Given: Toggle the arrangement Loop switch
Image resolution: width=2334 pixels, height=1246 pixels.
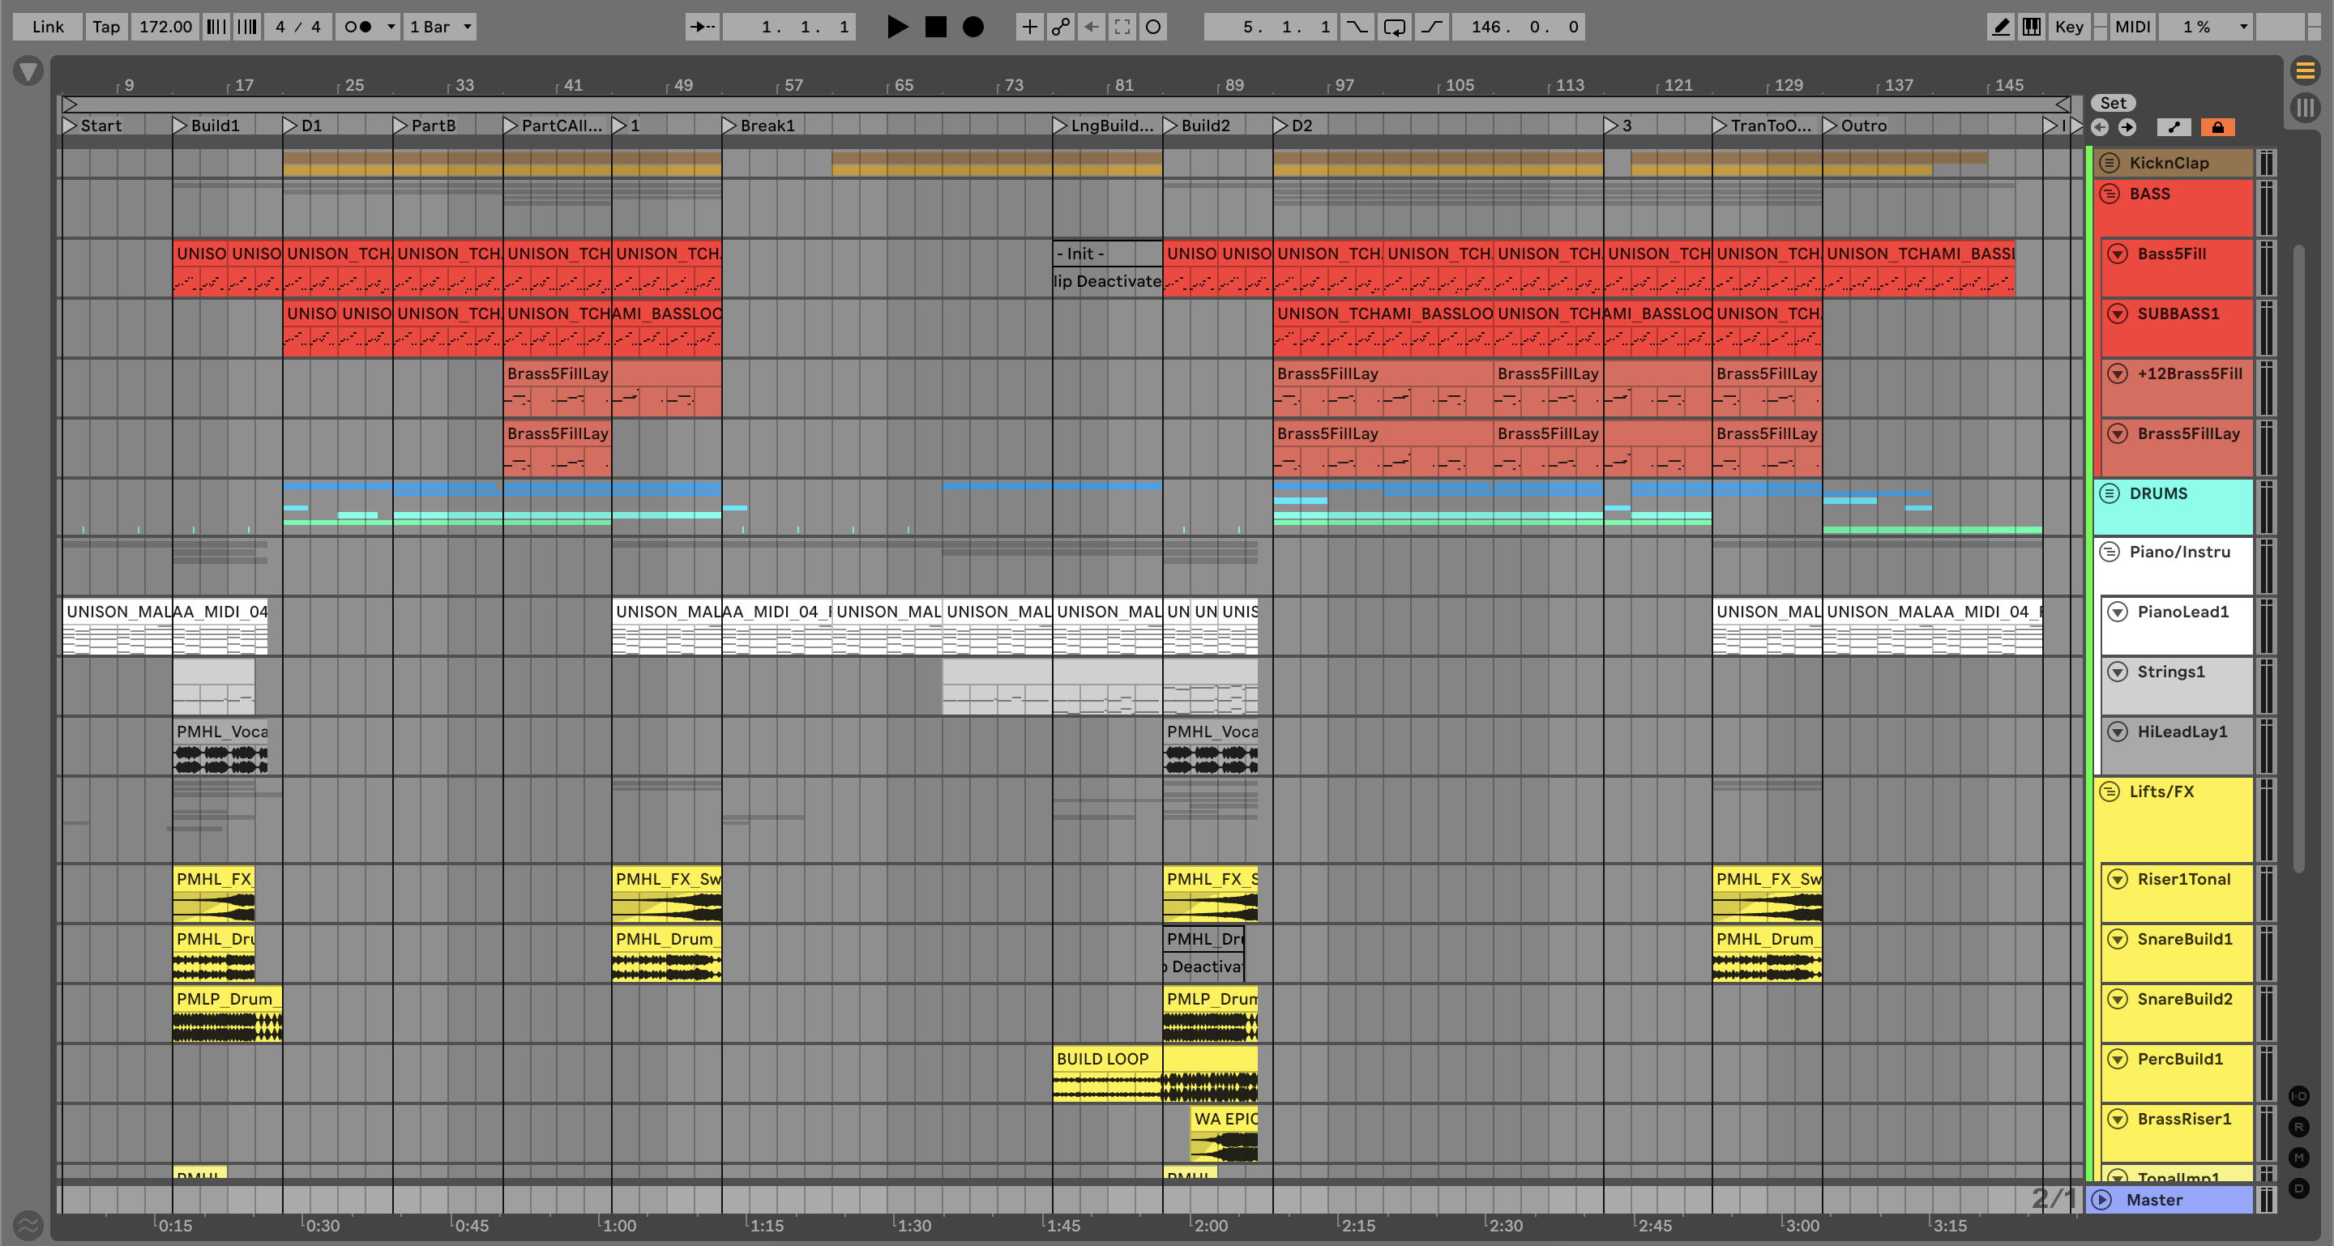Looking at the screenshot, I should coord(1395,26).
